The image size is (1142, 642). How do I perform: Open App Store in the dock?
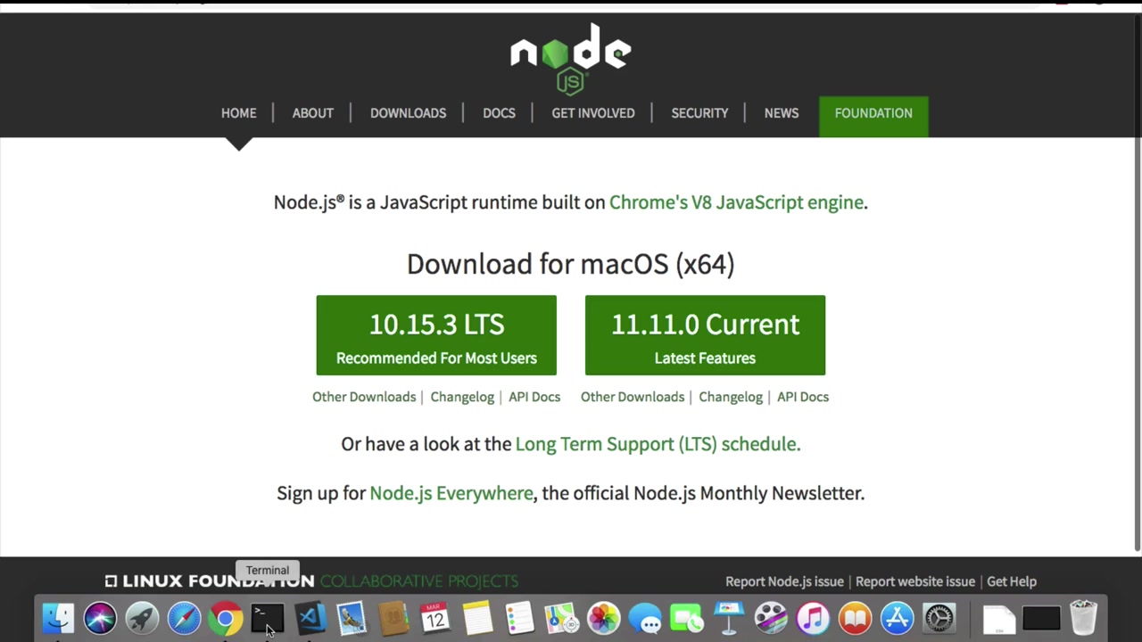(x=897, y=618)
